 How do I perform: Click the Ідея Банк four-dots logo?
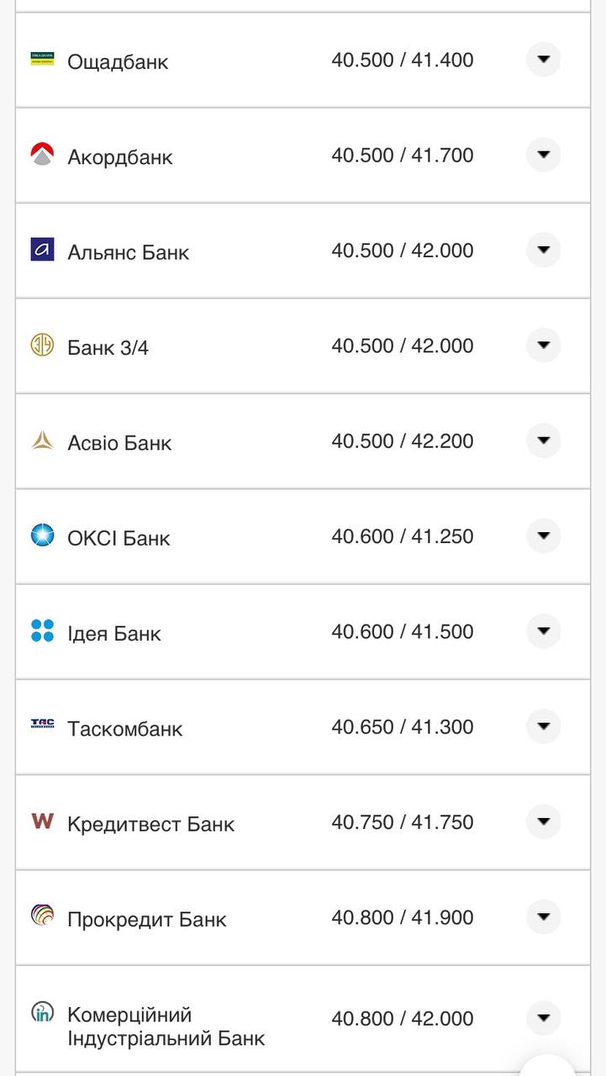[42, 631]
